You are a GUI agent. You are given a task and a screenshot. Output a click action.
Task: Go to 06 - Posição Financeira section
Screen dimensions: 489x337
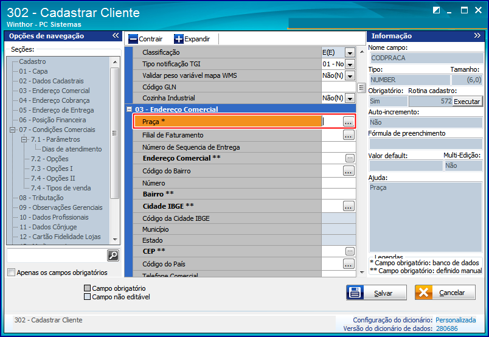click(x=52, y=120)
